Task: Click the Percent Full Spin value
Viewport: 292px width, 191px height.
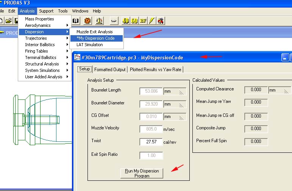Action: point(256,141)
